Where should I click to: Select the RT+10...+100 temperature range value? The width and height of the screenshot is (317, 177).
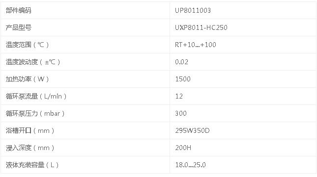tap(196, 45)
